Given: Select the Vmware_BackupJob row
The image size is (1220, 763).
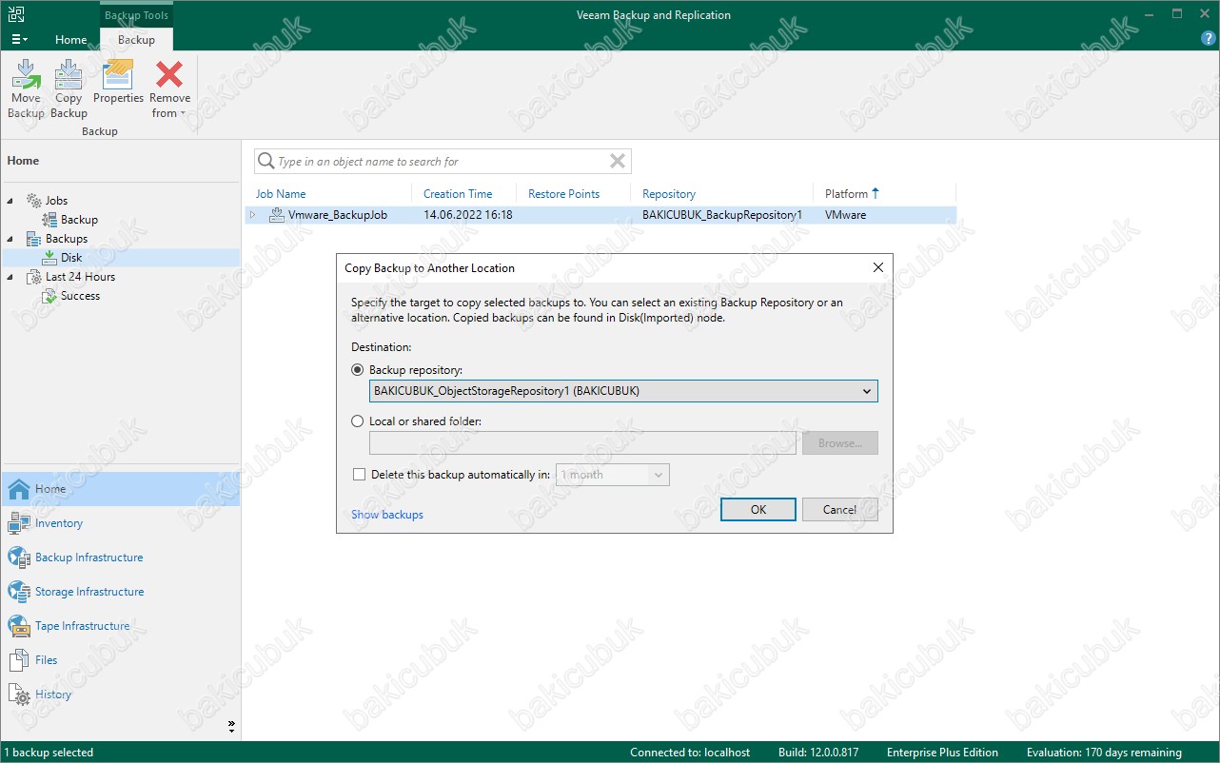Looking at the screenshot, I should [x=601, y=215].
